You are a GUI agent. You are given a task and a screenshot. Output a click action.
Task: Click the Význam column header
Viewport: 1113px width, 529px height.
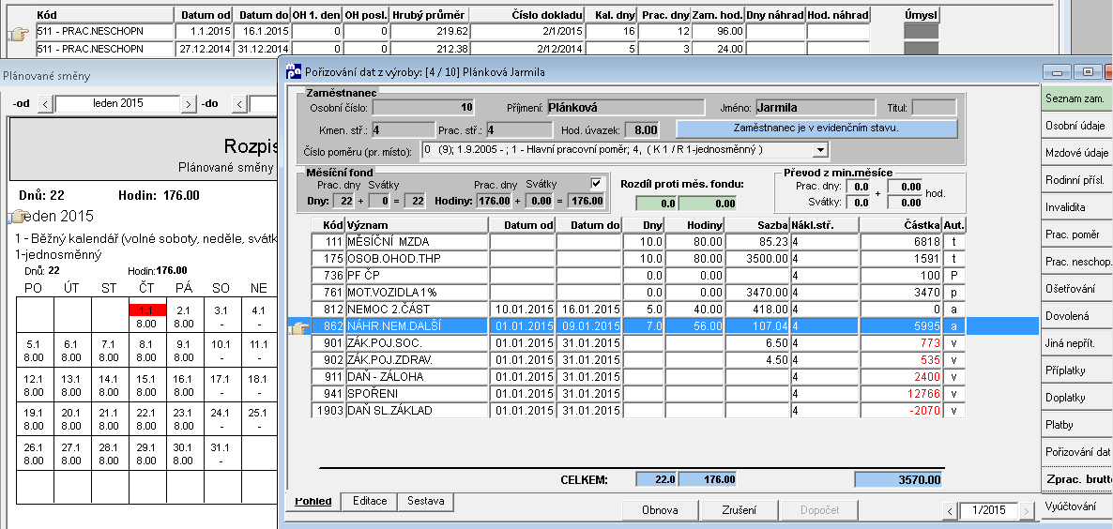[x=417, y=225]
